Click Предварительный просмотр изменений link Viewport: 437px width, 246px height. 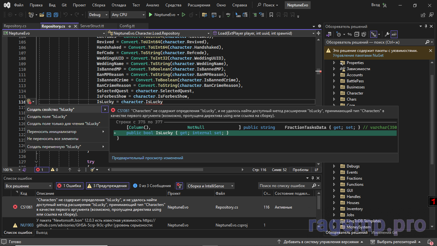[x=147, y=158]
